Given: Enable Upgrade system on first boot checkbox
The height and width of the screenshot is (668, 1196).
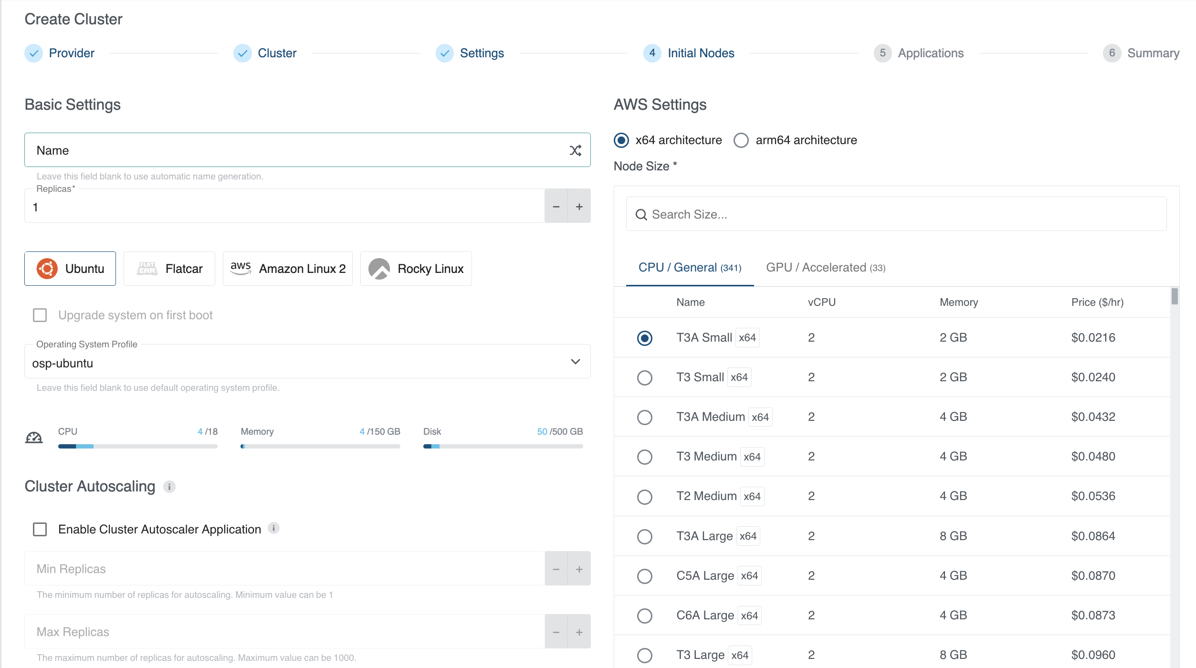Looking at the screenshot, I should click(40, 315).
